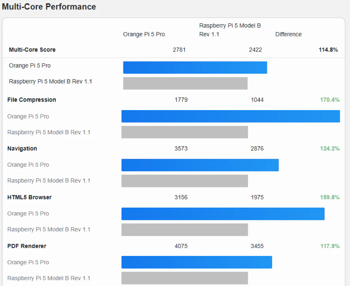
Task: Click the blue Navigation bar for Orange Pi
Action: [x=200, y=165]
